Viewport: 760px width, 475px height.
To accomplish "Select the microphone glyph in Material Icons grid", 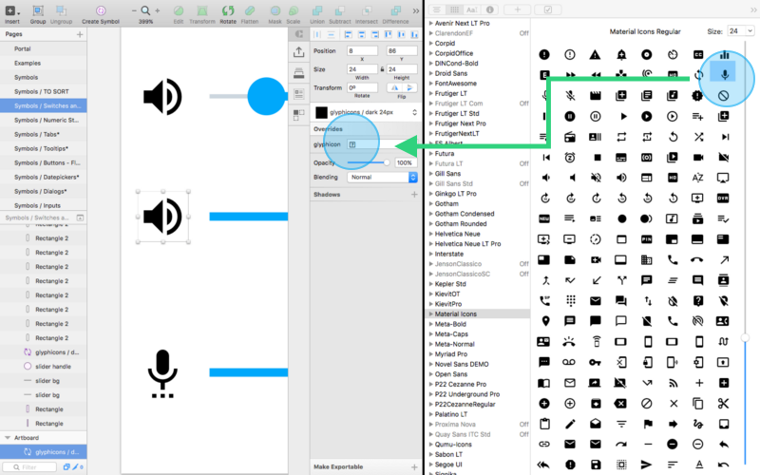I will click(x=724, y=75).
